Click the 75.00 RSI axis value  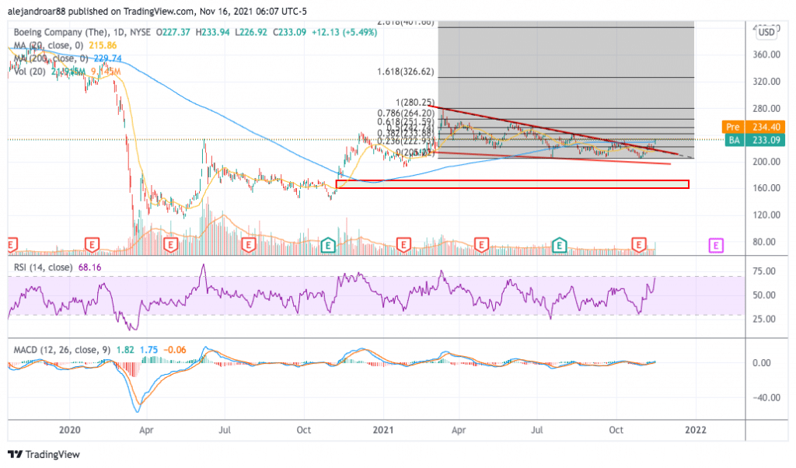pyautogui.click(x=763, y=271)
